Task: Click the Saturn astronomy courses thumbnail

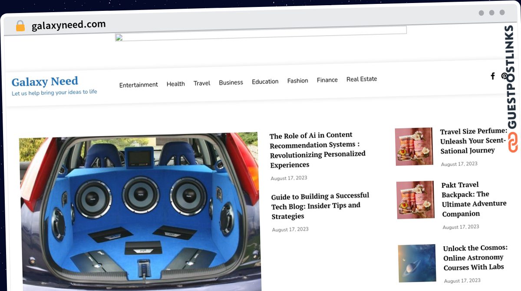Action: click(417, 263)
